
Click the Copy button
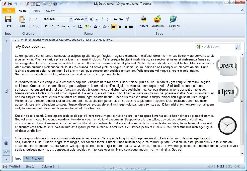pyautogui.click(x=34, y=26)
